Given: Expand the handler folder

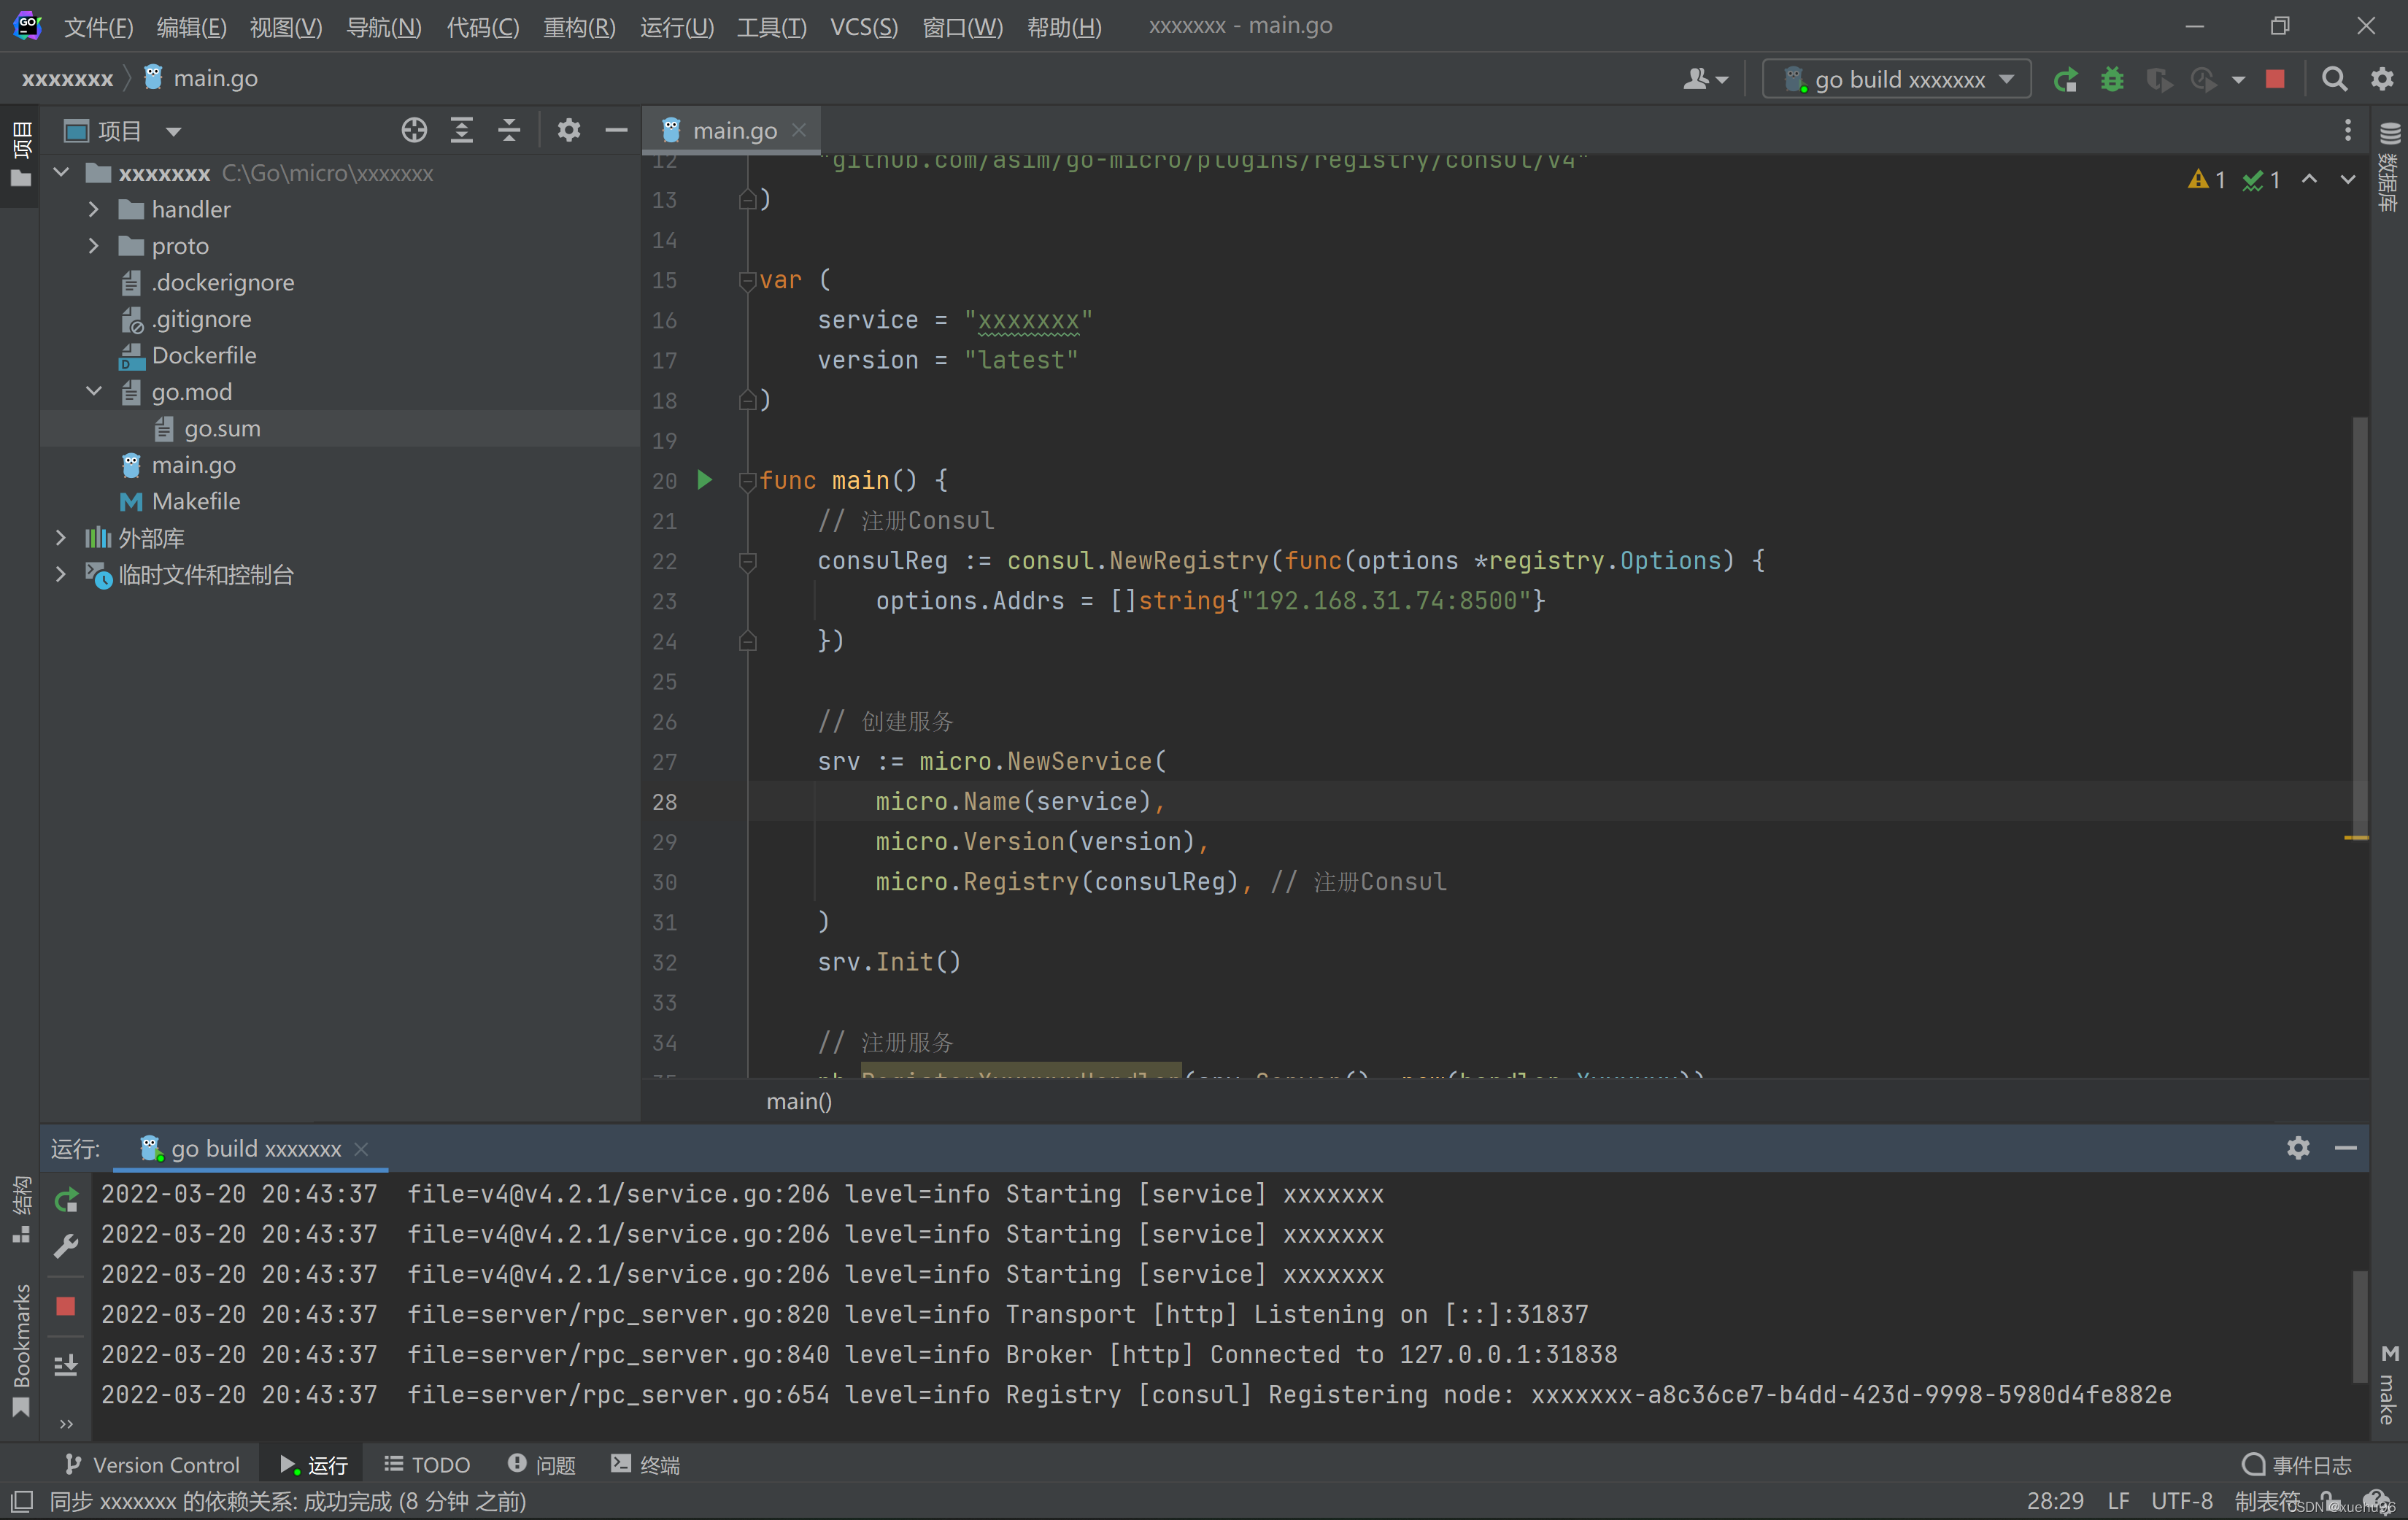Looking at the screenshot, I should coord(94,209).
